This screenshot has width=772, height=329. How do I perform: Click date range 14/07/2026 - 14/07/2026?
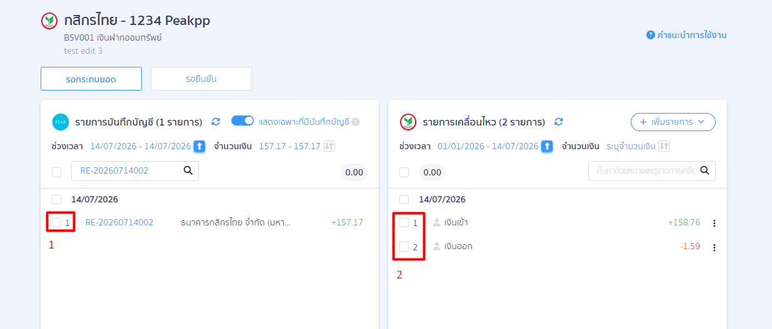click(x=141, y=146)
